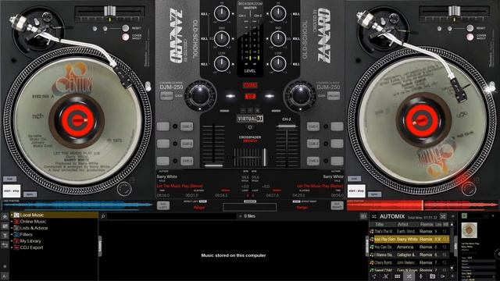This screenshot has height=281, width=500.
Task: Select Lists & Advice folder
Action: click(34, 228)
